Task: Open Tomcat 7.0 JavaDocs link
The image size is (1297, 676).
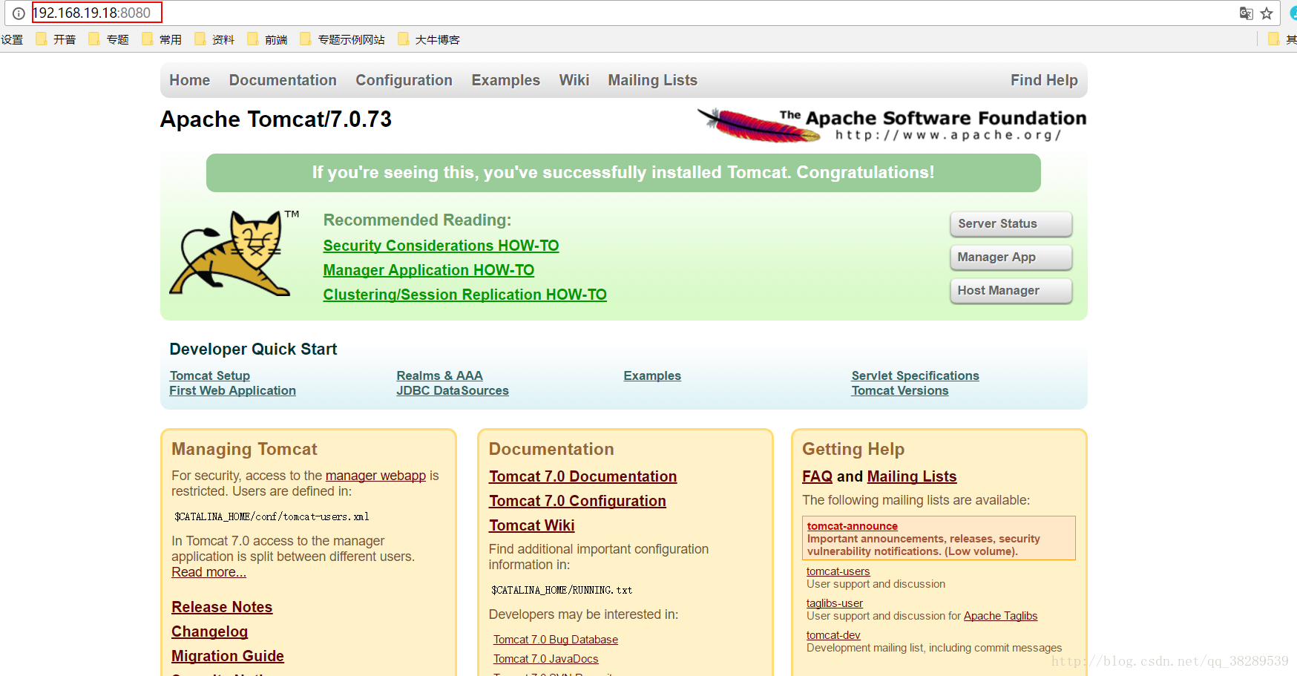Action: (545, 659)
